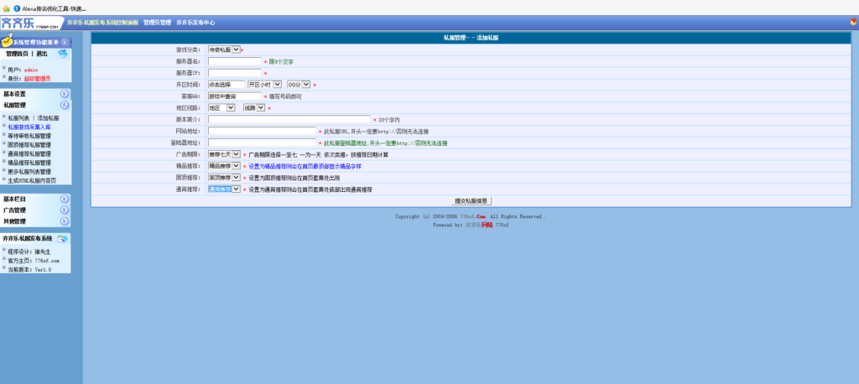This screenshot has height=384, width=859.
Task: Open 添加私服 in sidebar
Action: click(48, 117)
